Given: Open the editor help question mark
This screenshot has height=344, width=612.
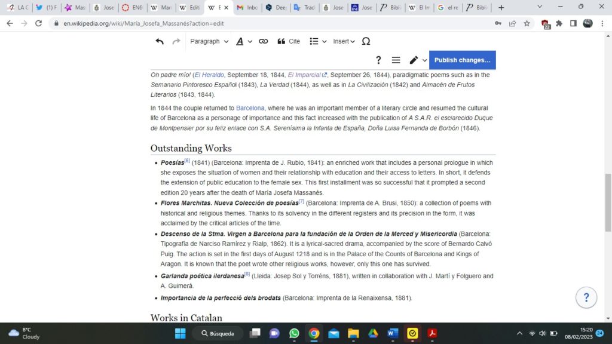Looking at the screenshot, I should (x=378, y=60).
